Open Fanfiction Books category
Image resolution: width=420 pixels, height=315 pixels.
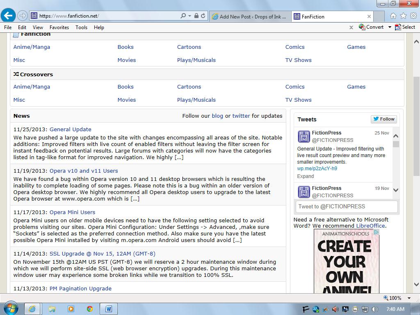(x=126, y=47)
